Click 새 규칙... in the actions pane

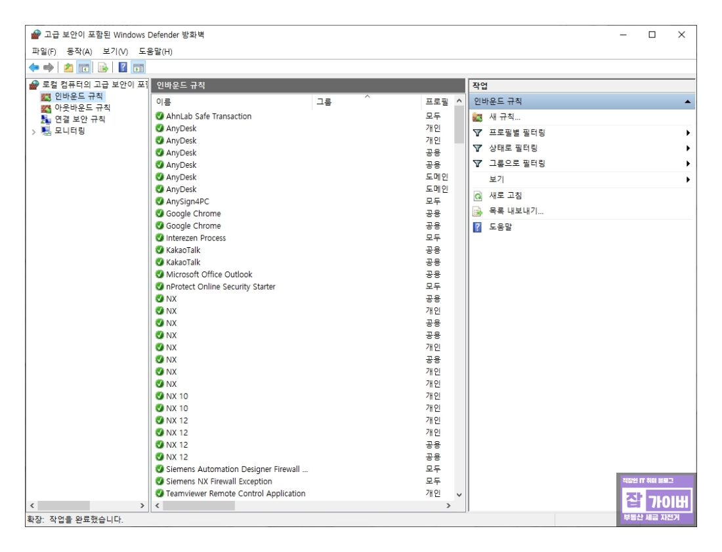click(504, 117)
